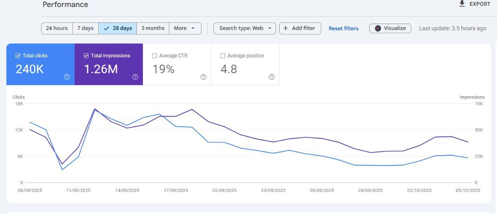Open help icon on Total clicks card

pos(67,77)
